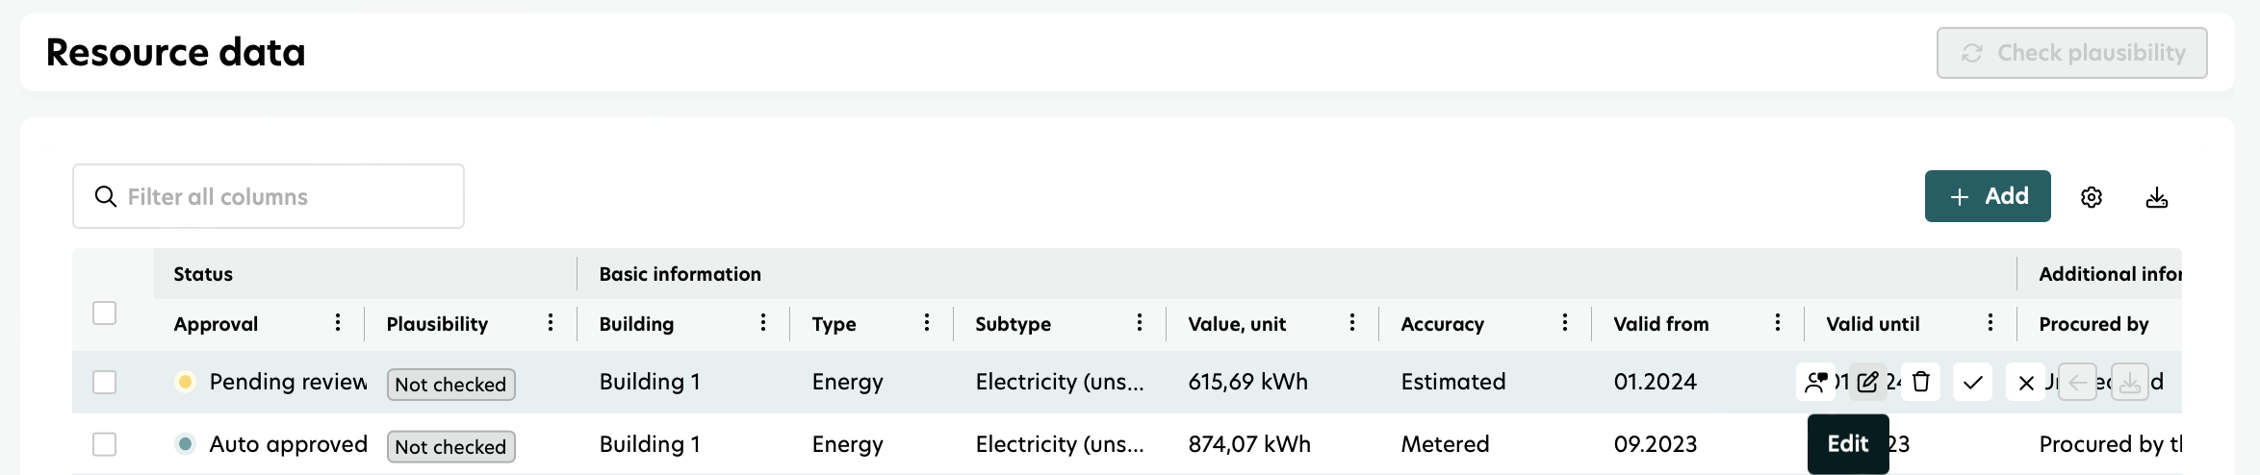Delete the first row with trash icon
The image size is (2260, 475).
coord(1921,383)
